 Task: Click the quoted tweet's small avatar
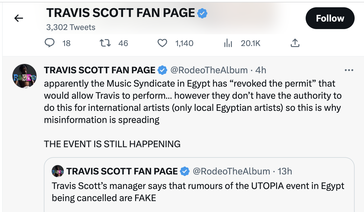pos(58,171)
